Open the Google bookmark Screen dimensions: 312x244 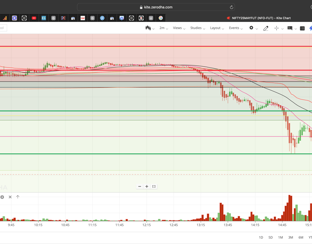point(160,18)
